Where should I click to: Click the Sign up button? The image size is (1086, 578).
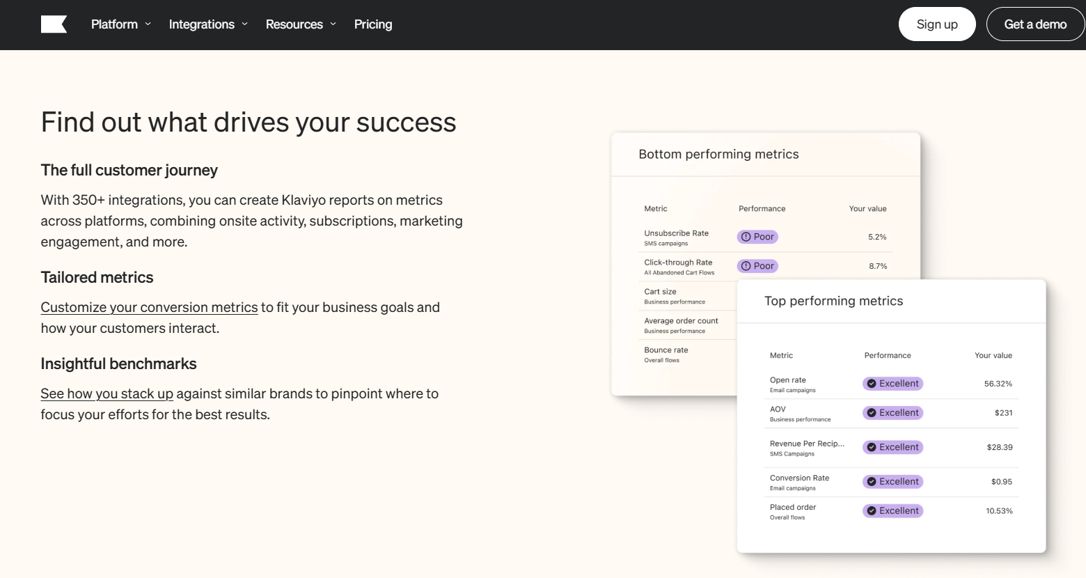[x=937, y=24]
